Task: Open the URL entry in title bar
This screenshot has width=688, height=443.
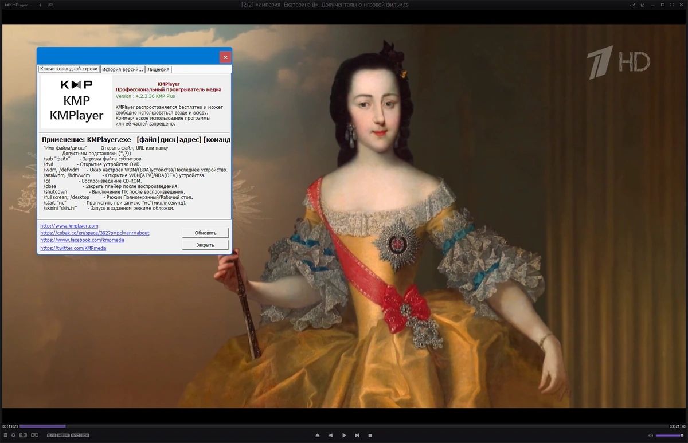Action: pos(51,5)
